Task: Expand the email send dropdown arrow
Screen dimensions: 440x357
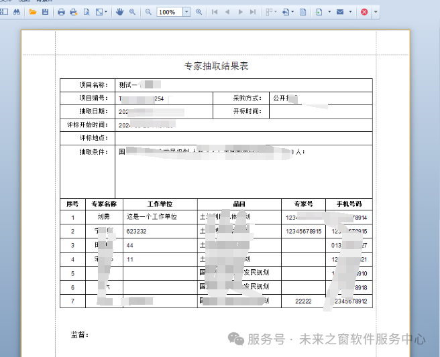Action: pyautogui.click(x=350, y=12)
